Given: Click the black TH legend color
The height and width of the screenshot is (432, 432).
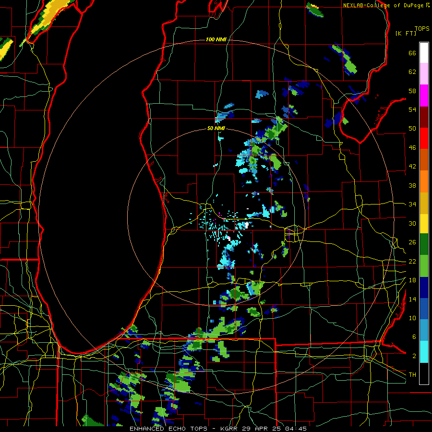Looking at the screenshot, I should click(x=424, y=373).
